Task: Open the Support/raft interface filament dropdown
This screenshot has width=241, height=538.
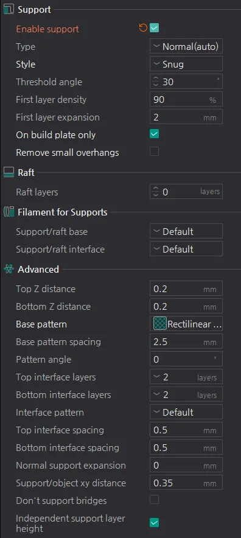Action: point(186,249)
